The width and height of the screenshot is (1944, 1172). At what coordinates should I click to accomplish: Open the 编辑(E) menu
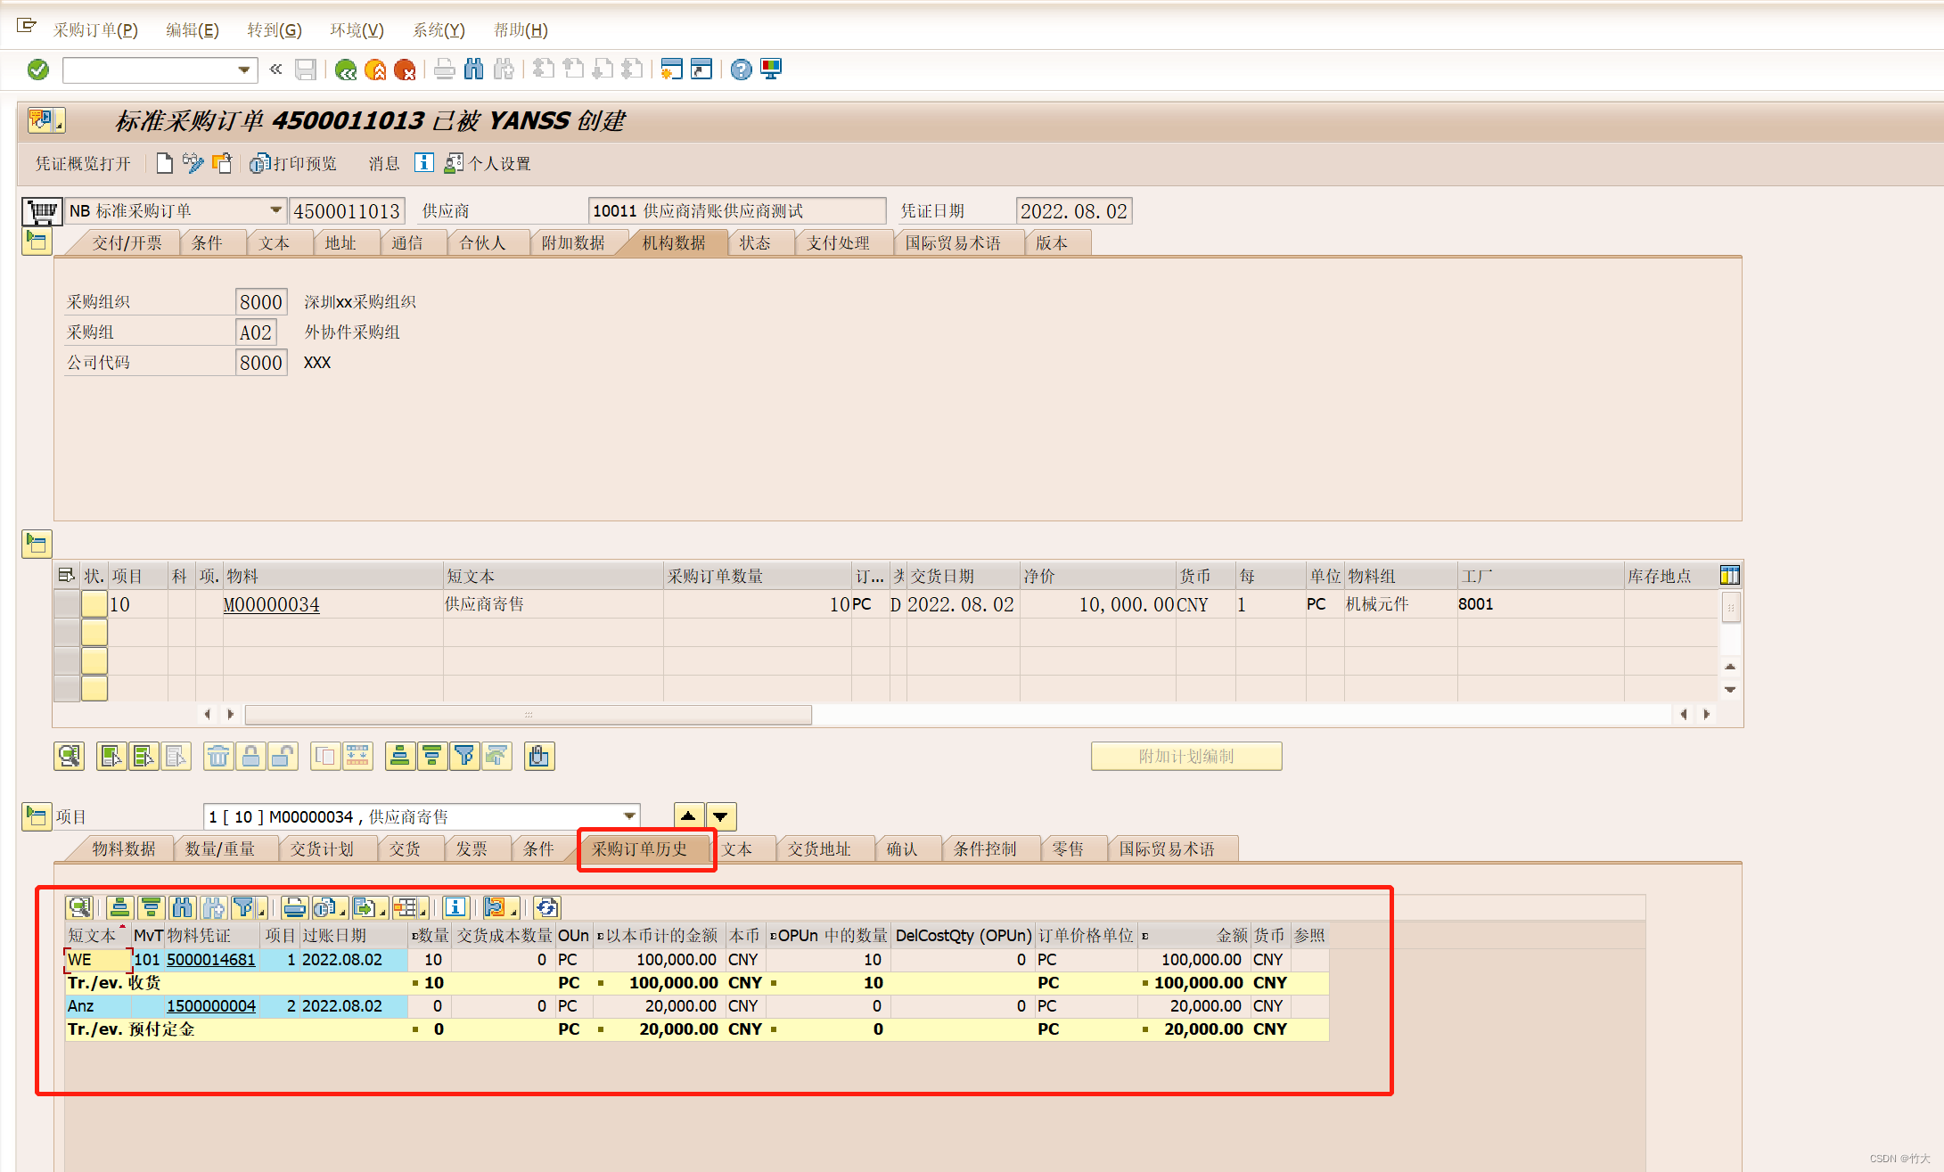[x=192, y=30]
